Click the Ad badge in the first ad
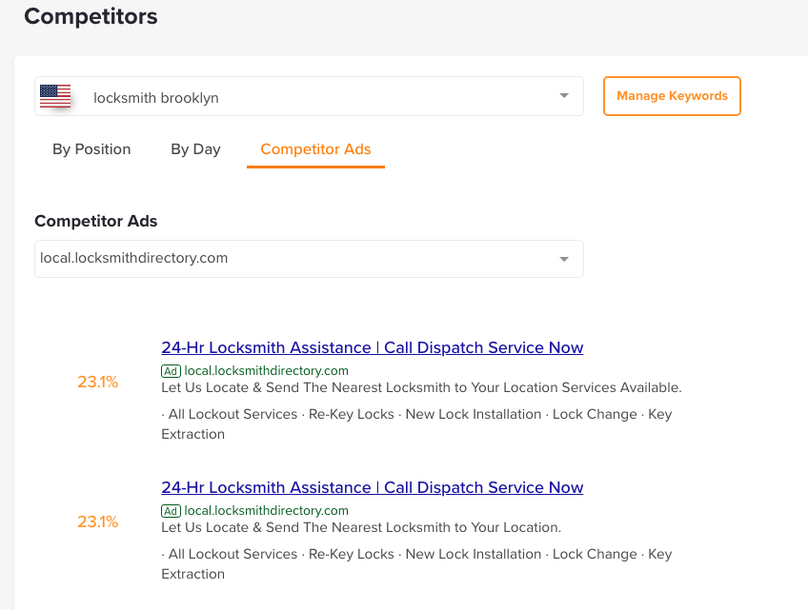Screen dimensions: 808x610 point(171,371)
